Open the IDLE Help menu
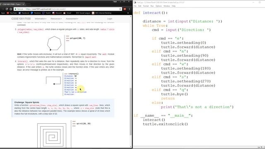 [173, 6]
